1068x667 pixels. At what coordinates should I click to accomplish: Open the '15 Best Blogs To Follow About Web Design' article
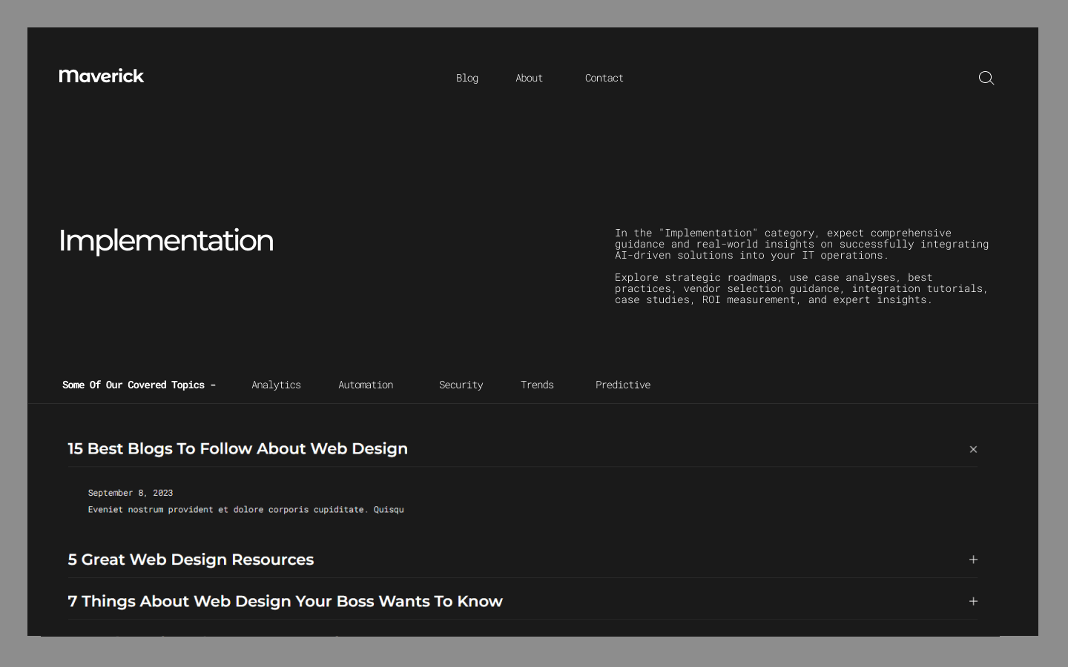237,448
